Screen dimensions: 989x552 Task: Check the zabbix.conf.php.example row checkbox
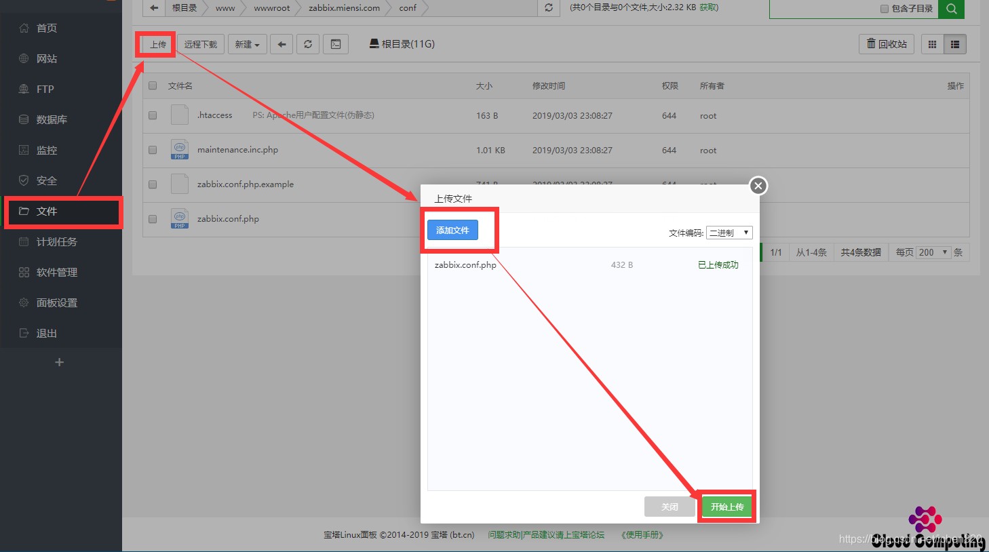click(153, 184)
